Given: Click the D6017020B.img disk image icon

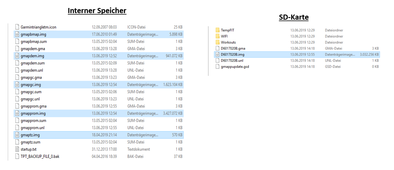Looking at the screenshot, I should pyautogui.click(x=218, y=54).
